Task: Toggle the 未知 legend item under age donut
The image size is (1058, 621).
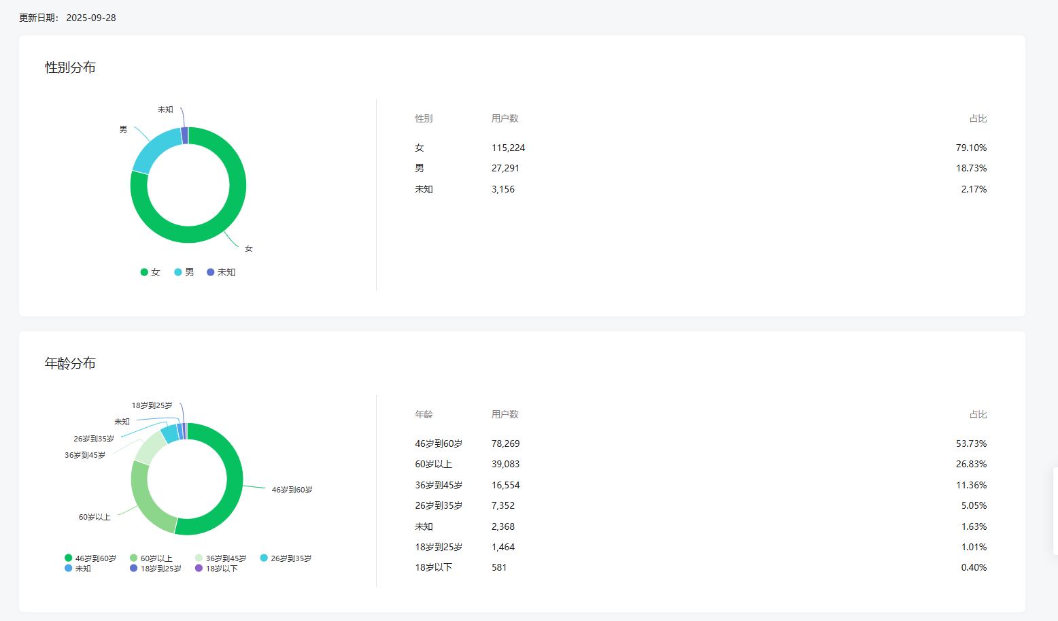Action: pos(78,569)
